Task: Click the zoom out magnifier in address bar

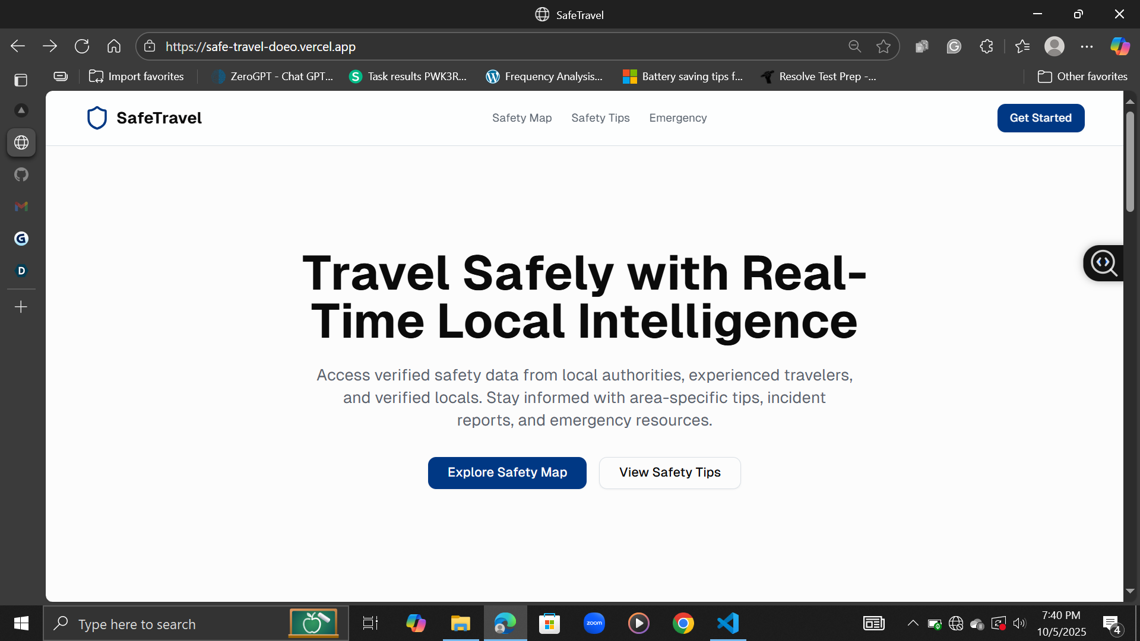Action: [x=854, y=46]
